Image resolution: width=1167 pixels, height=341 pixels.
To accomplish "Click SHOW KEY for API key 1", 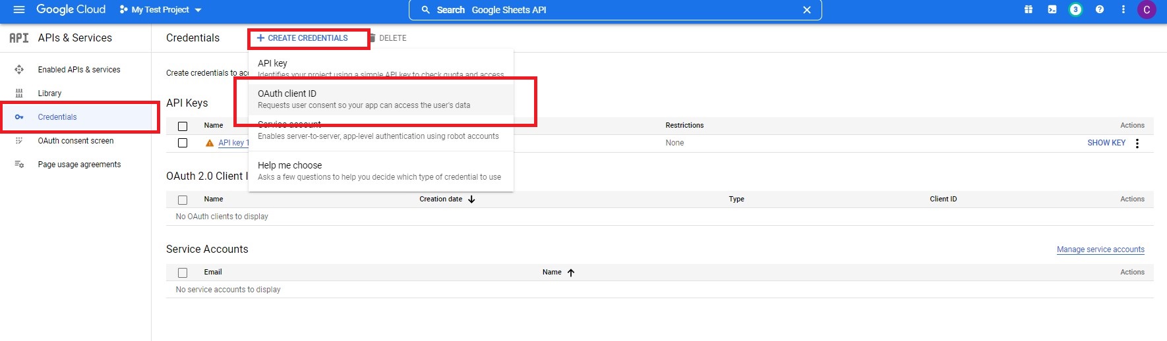I will point(1106,143).
